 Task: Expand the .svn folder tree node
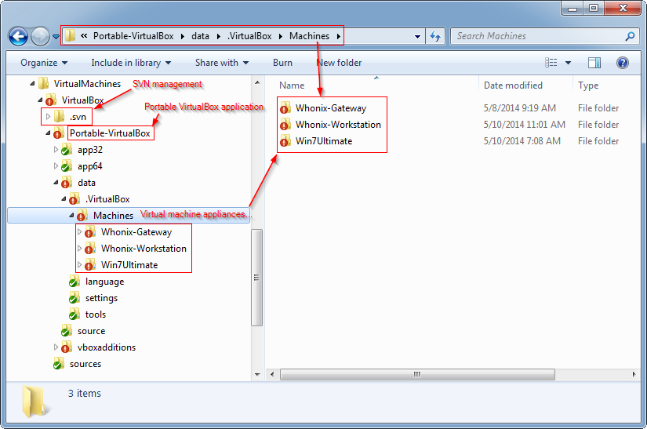pyautogui.click(x=48, y=117)
